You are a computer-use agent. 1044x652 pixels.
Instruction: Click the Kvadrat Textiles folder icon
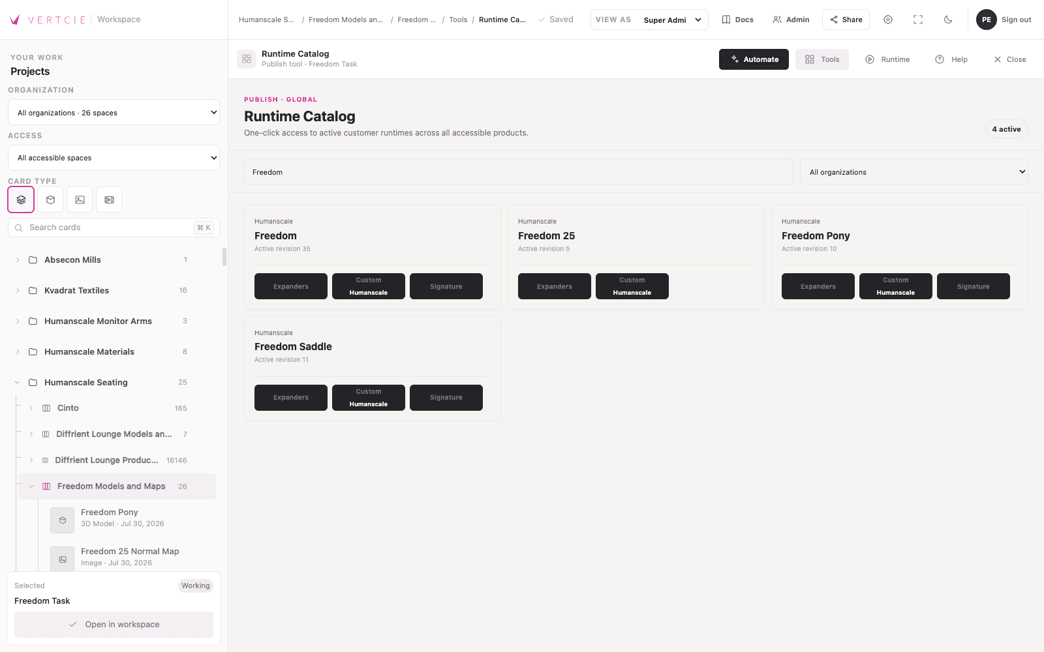point(33,290)
